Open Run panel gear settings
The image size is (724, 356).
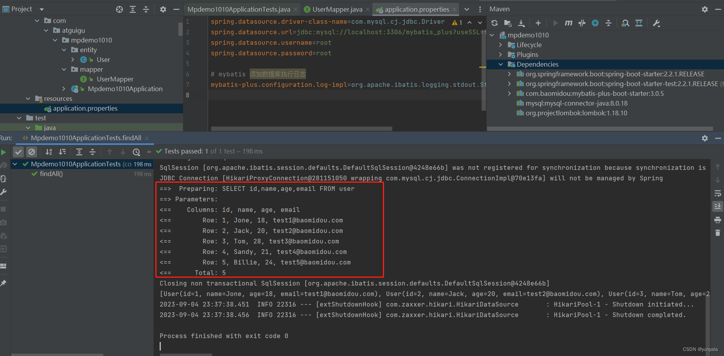705,138
